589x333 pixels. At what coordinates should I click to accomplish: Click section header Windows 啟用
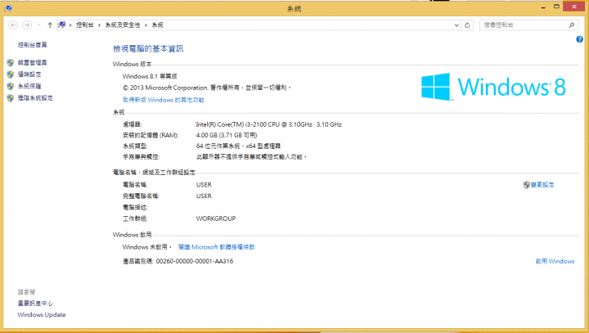point(133,235)
